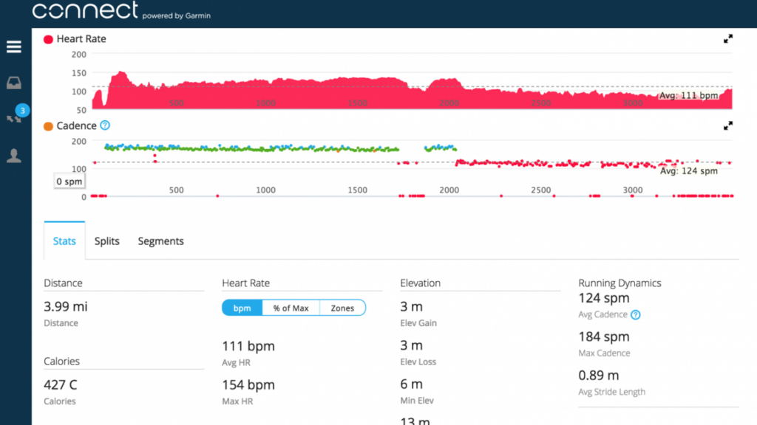
Task: Open the hamburger navigation menu
Action: point(13,46)
